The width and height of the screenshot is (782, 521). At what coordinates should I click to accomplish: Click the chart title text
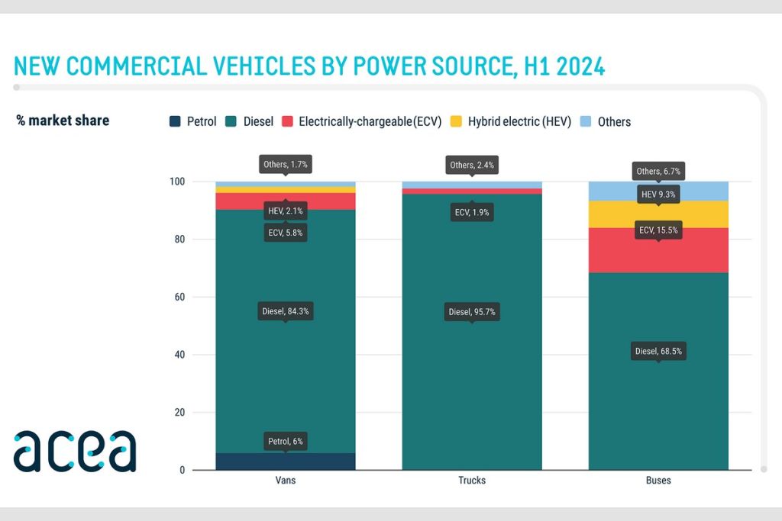309,66
